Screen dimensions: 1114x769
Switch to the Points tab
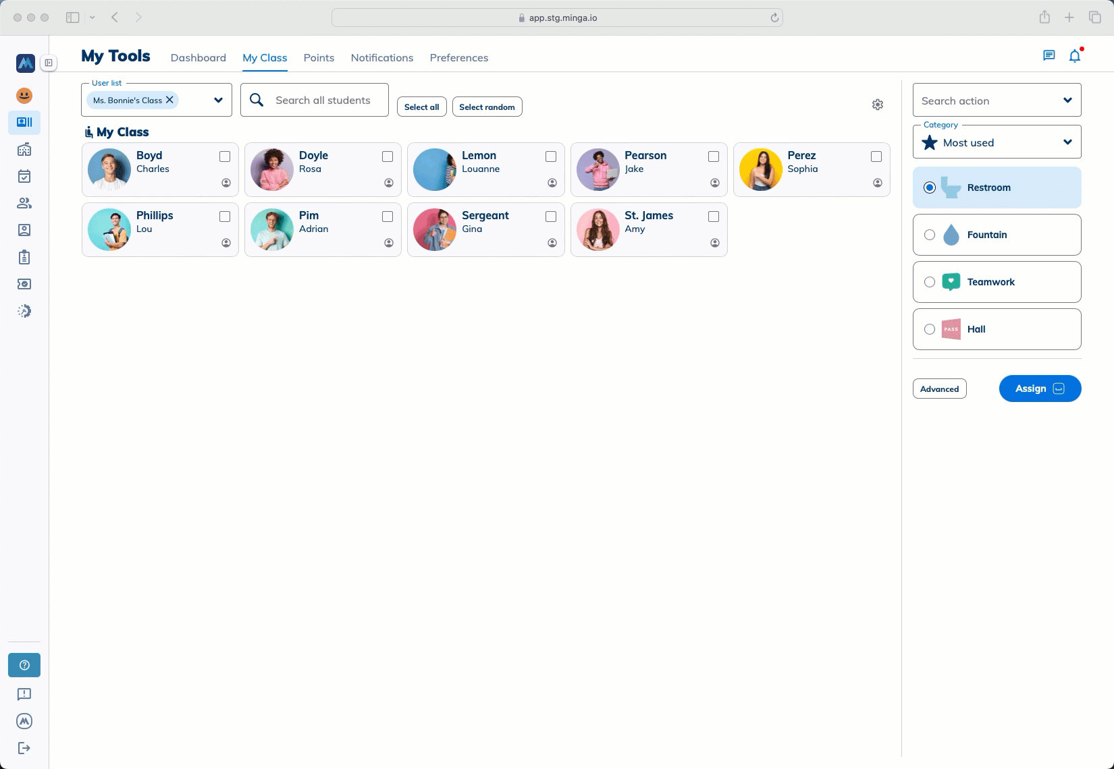tap(319, 58)
